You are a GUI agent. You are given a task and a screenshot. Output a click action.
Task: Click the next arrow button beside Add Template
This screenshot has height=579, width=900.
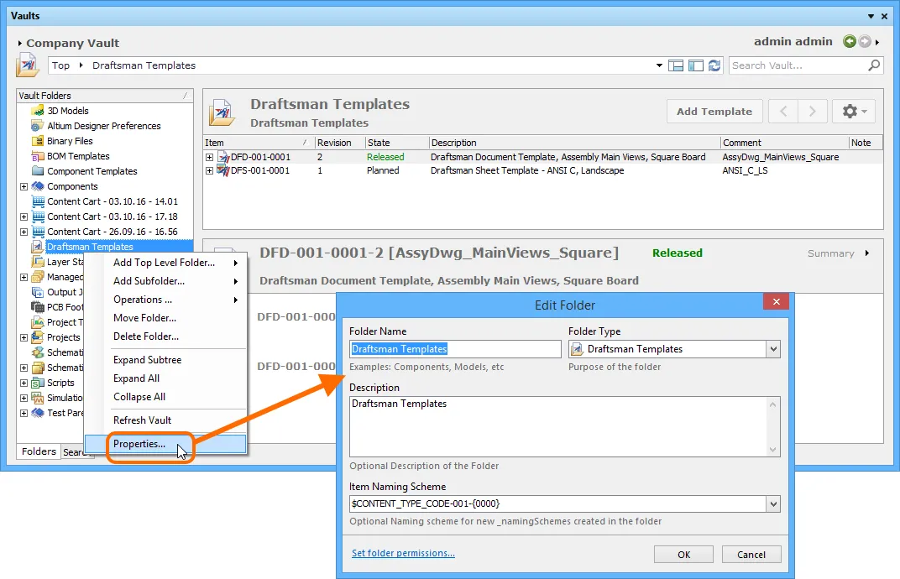812,112
